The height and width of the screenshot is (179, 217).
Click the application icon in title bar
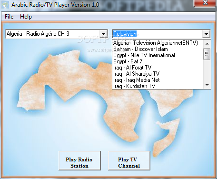tap(5, 5)
